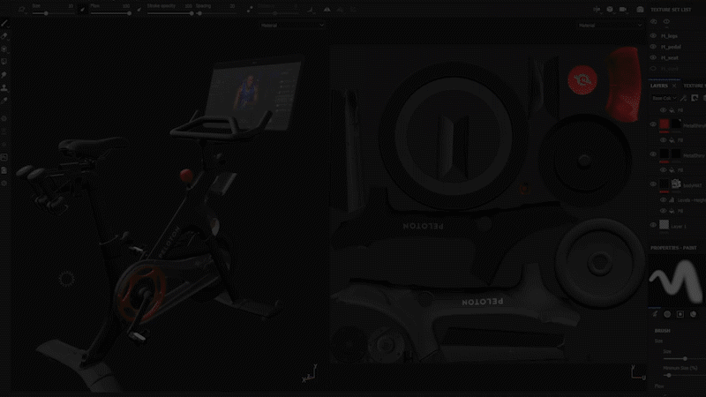Click the add effect wand icon in Layers
This screenshot has height=397, width=706.
coord(684,98)
